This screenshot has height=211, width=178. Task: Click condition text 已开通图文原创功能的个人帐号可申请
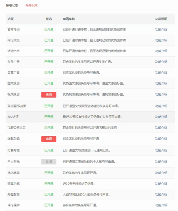89,162
